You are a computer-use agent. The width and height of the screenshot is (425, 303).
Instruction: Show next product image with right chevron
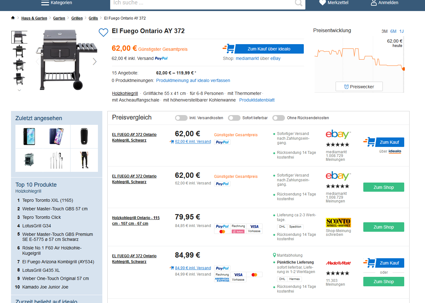(x=94, y=61)
